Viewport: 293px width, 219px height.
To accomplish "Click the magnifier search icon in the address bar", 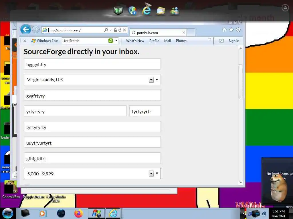I will [106, 30].
